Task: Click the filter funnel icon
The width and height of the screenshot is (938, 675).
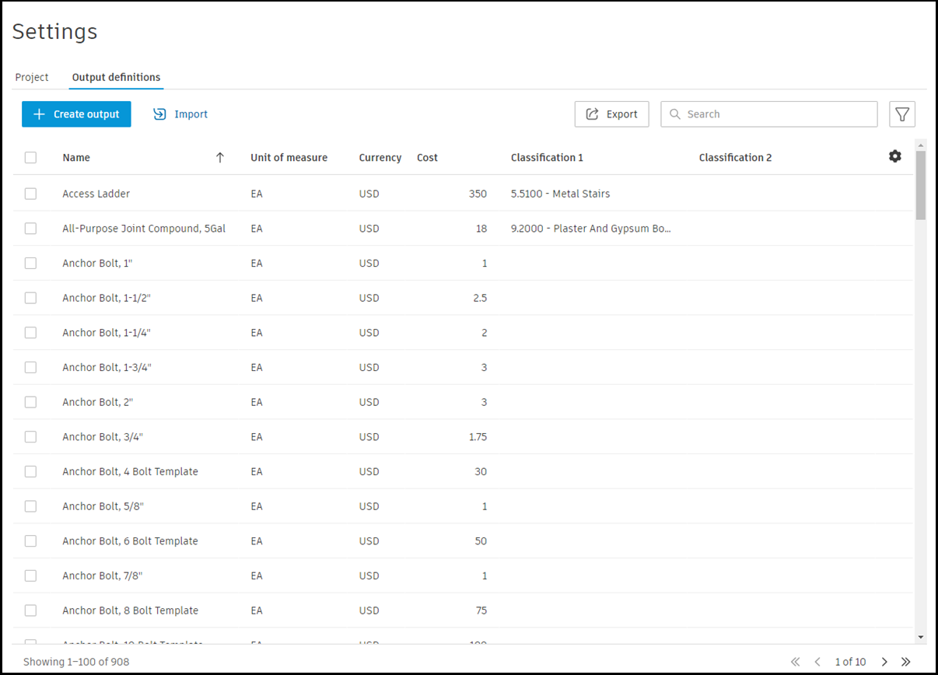Action: point(902,114)
